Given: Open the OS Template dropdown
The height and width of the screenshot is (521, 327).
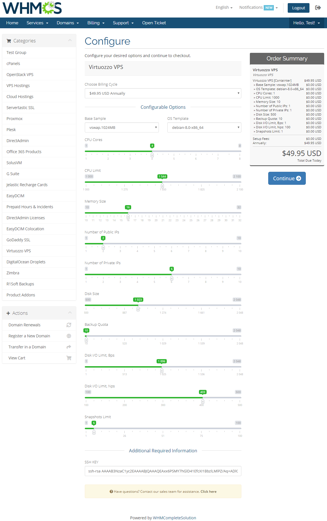Looking at the screenshot, I should 204,127.
